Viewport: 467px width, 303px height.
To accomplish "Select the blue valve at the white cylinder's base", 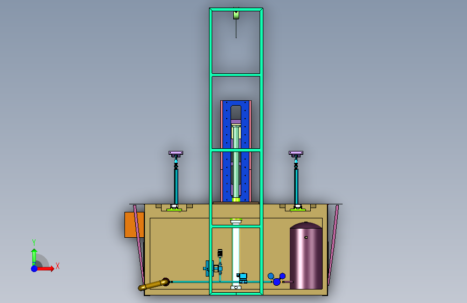I will pyautogui.click(x=243, y=278).
